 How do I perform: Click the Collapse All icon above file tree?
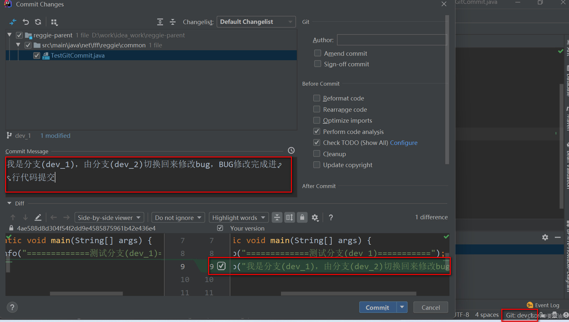coord(173,22)
